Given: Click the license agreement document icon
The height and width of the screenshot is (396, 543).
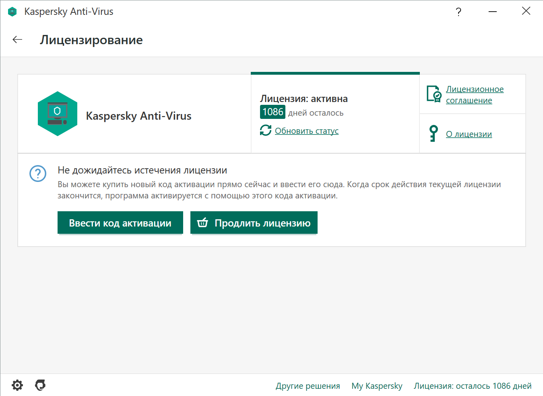Looking at the screenshot, I should [434, 94].
